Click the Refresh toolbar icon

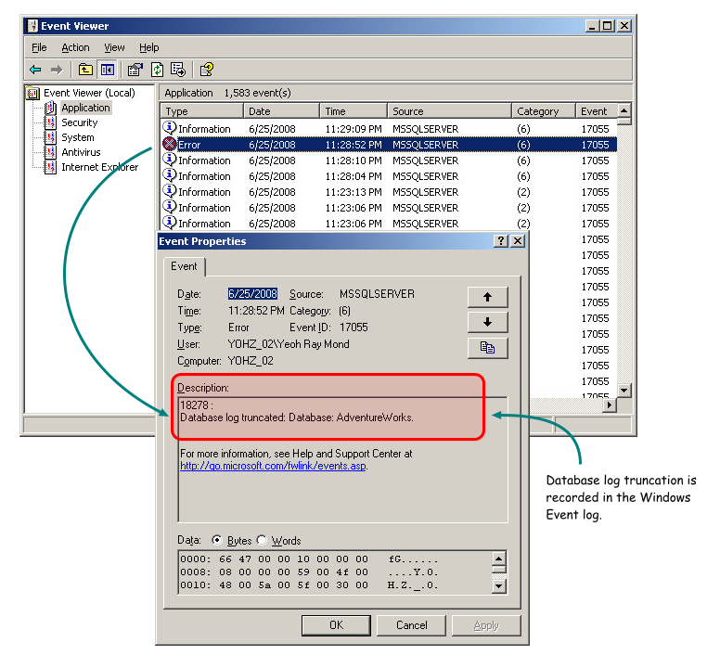[157, 70]
